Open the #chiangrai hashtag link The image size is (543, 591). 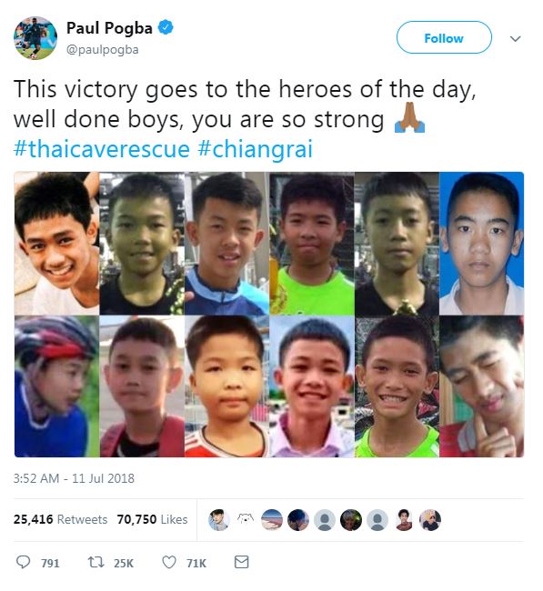click(x=256, y=149)
